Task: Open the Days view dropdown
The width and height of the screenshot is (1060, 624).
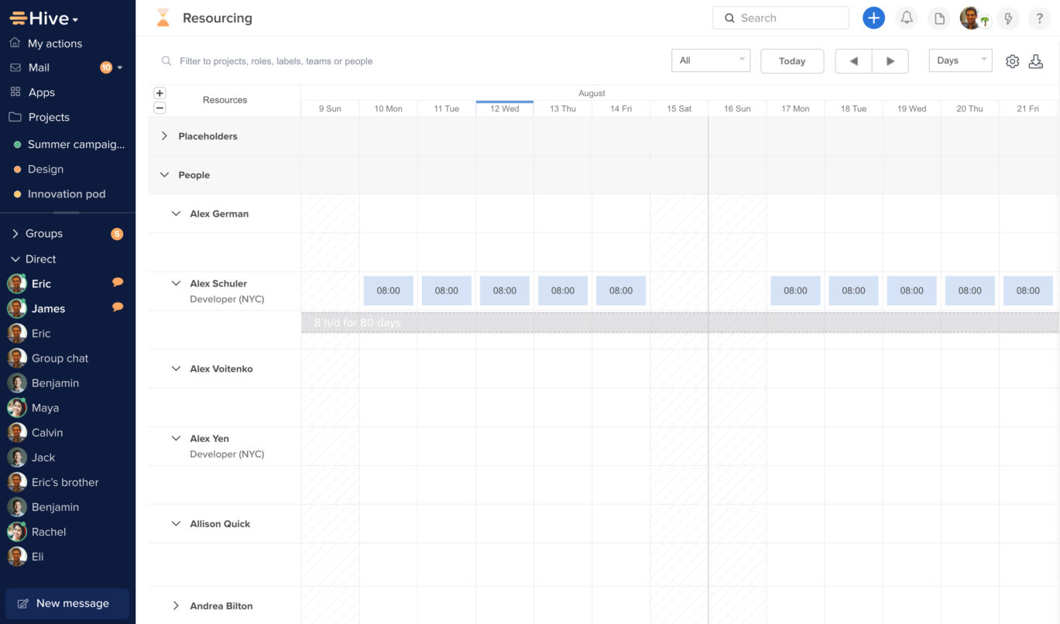Action: (x=959, y=60)
